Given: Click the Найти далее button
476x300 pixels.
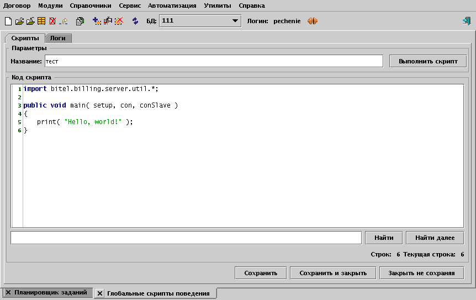Looking at the screenshot, I should tap(435, 238).
